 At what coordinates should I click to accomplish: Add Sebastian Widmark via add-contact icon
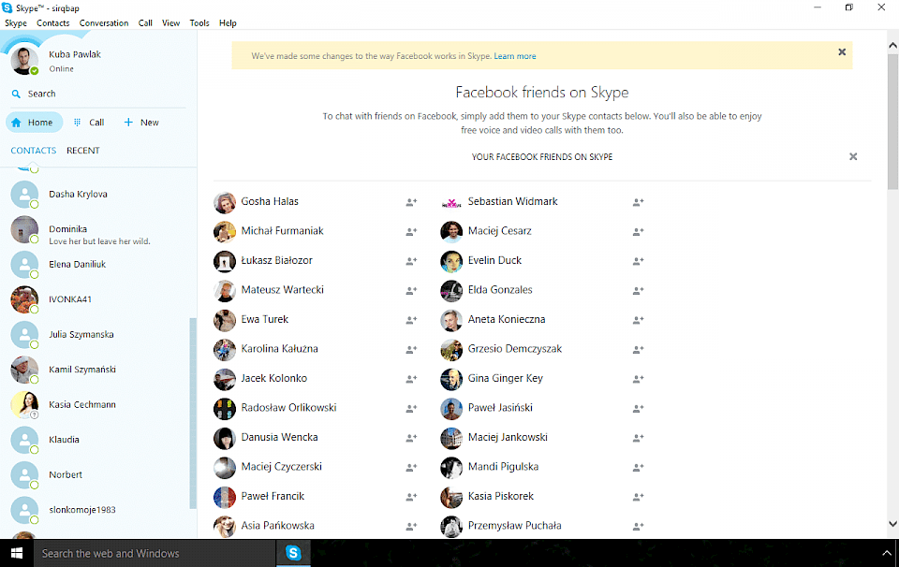[x=638, y=202]
